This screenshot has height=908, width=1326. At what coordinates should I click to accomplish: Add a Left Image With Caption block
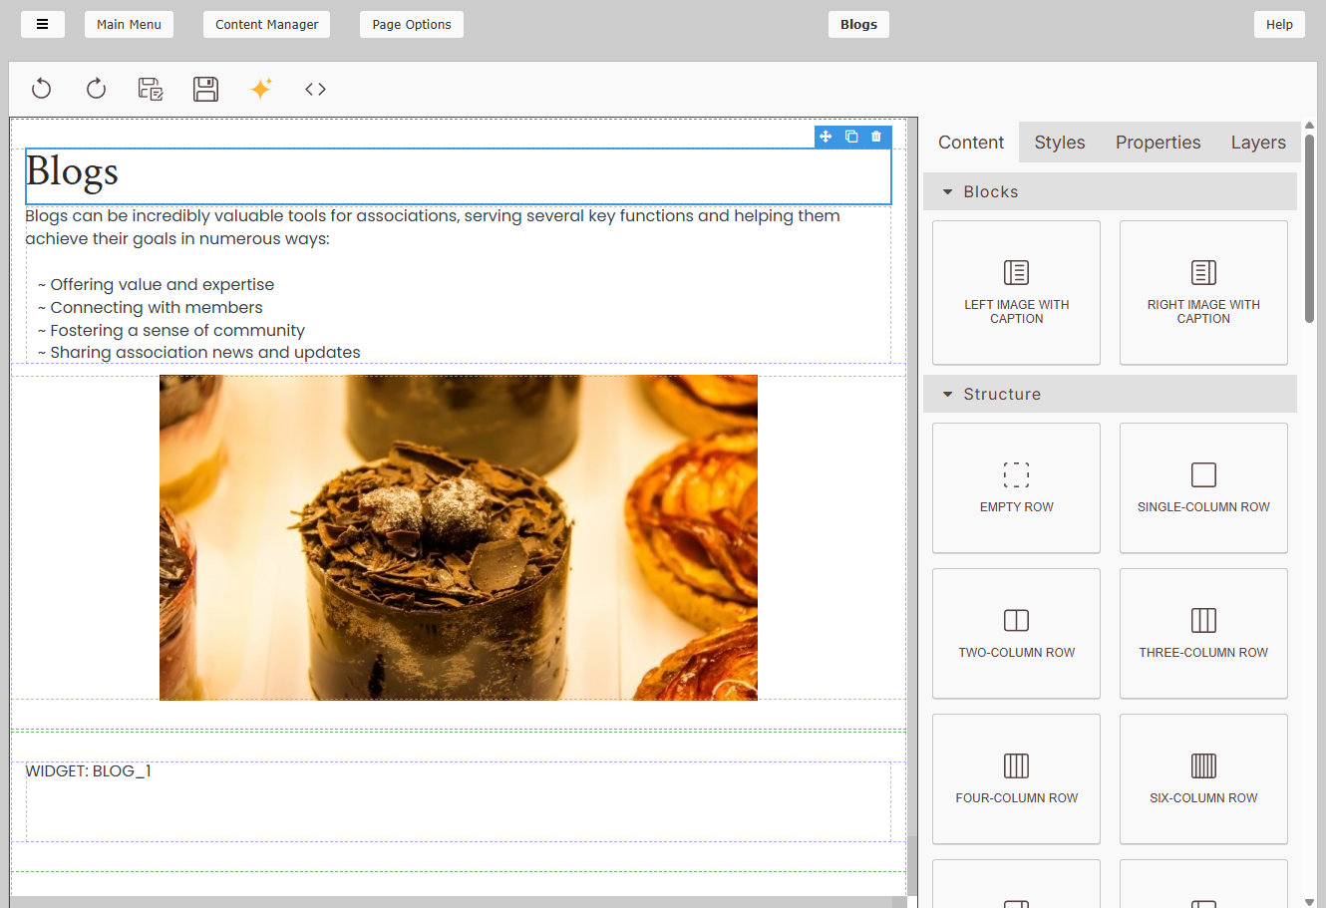(x=1016, y=292)
